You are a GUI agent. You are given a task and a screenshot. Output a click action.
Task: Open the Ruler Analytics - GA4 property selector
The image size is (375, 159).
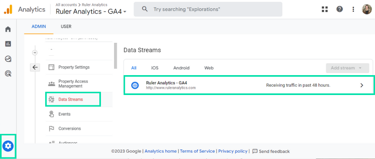pos(91,12)
